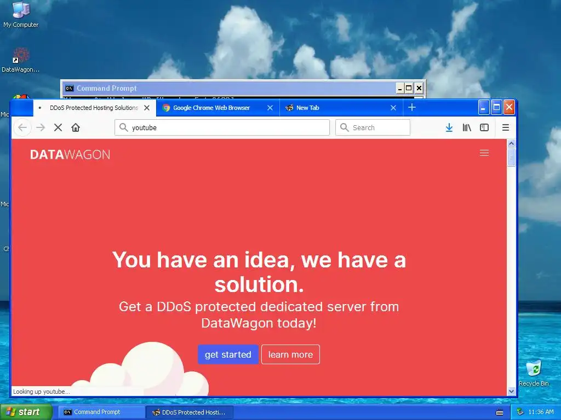
Task: Switch to the New Tab tab
Action: (x=341, y=108)
